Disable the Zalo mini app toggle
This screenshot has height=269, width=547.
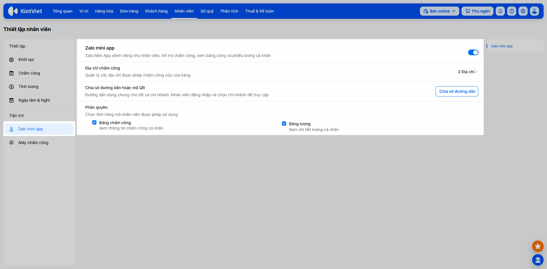[x=473, y=52]
